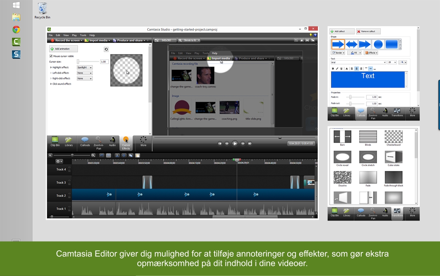Open File Explorer folder icon
440x276 pixels.
coord(16,17)
